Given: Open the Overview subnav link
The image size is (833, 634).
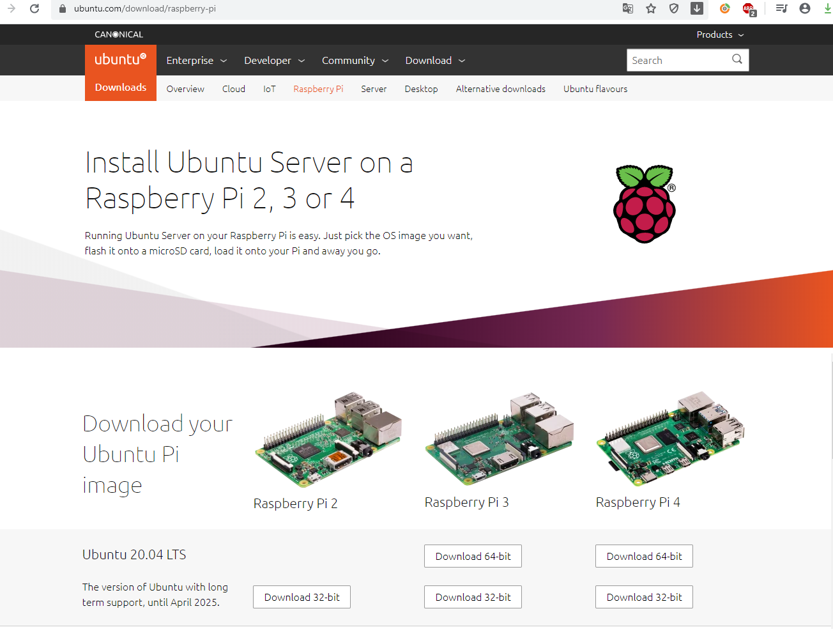Looking at the screenshot, I should coord(185,89).
